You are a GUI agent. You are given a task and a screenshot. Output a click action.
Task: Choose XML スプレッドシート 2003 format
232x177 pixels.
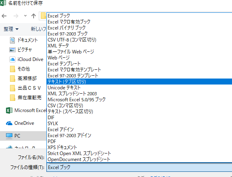pos(139,94)
